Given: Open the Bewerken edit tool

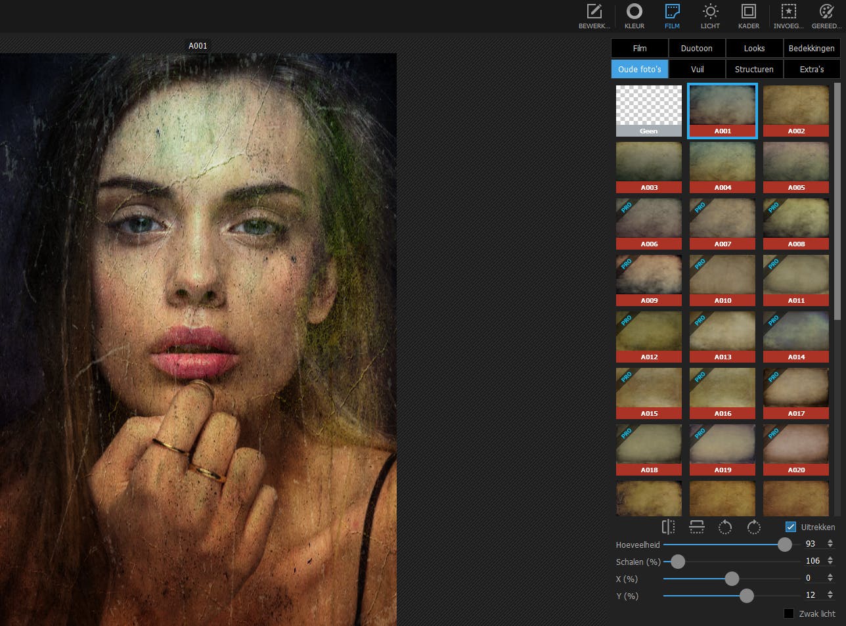Looking at the screenshot, I should tap(594, 16).
